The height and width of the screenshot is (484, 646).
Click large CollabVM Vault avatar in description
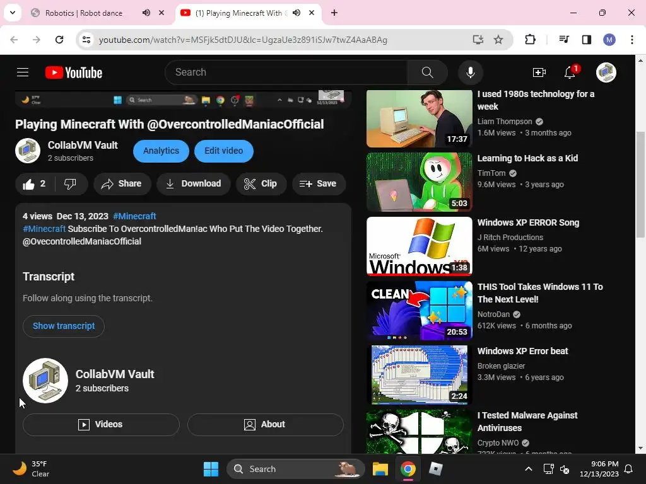pos(45,381)
